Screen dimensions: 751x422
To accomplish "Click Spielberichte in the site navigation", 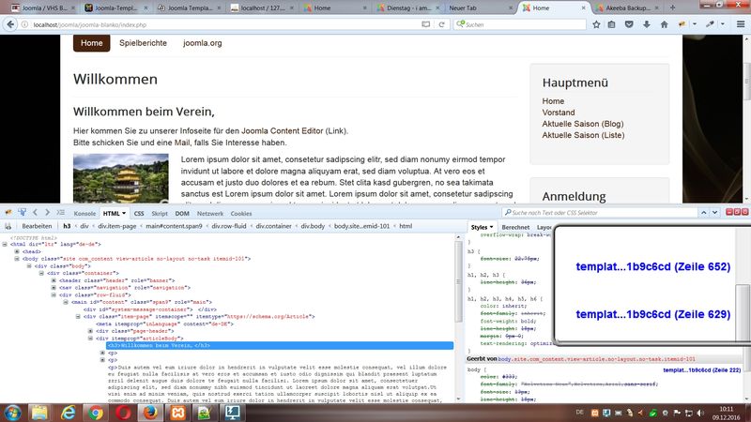I will tap(143, 43).
